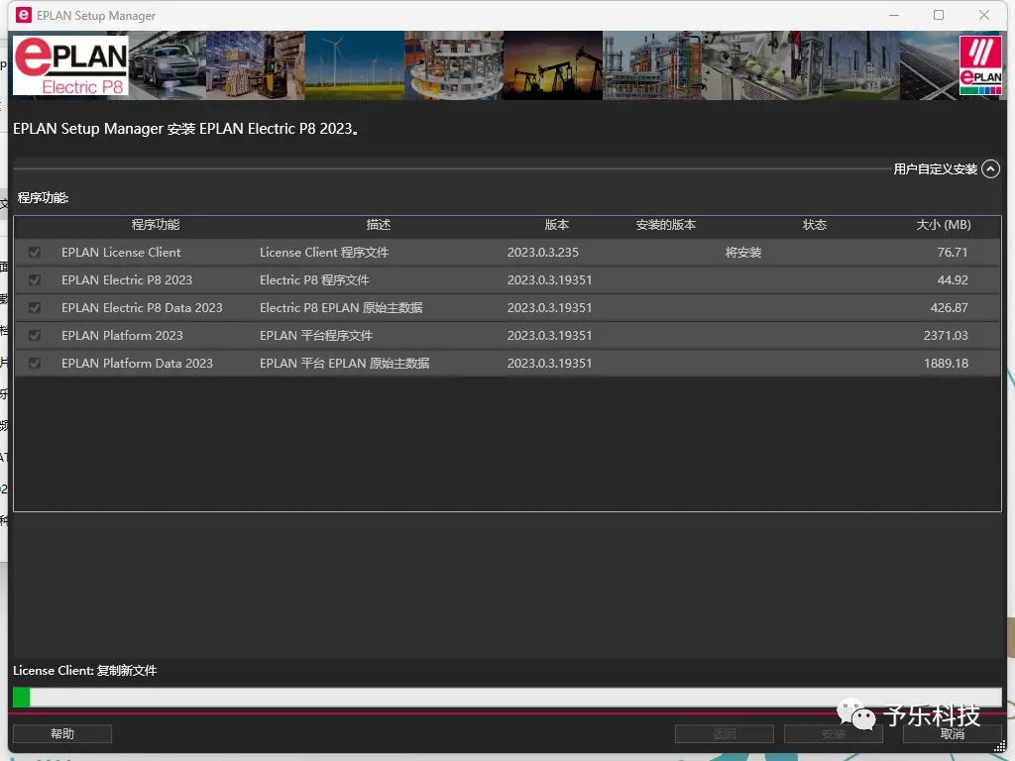
Task: Click the EPLAN Electric P8 logo banner
Action: click(x=70, y=65)
